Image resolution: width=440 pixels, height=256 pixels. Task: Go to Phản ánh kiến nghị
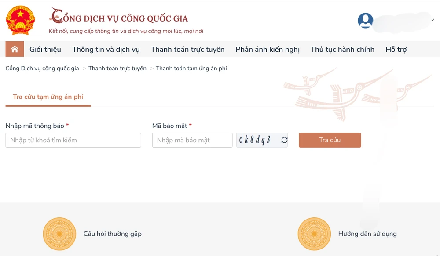click(x=268, y=49)
